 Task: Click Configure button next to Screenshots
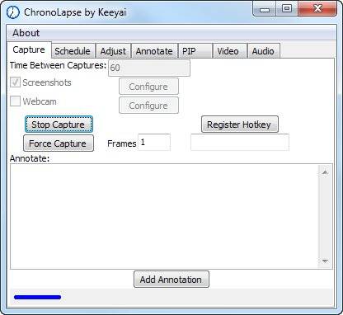point(148,87)
